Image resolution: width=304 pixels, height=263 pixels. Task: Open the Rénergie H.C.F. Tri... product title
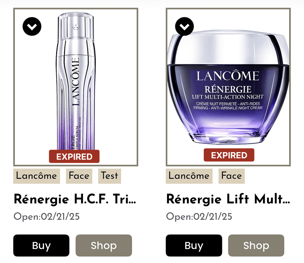pos(75,199)
